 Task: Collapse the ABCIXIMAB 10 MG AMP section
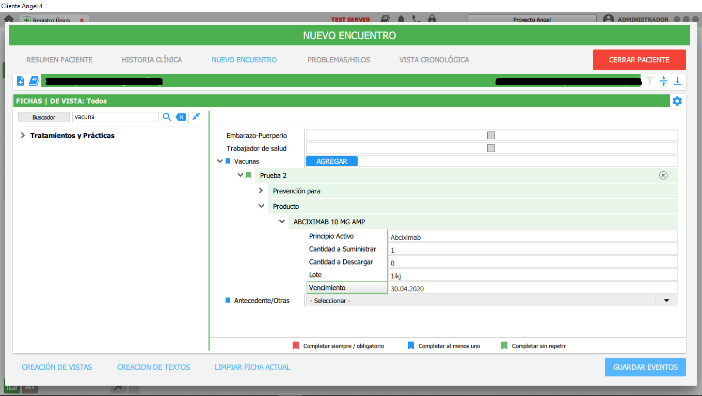pos(281,222)
